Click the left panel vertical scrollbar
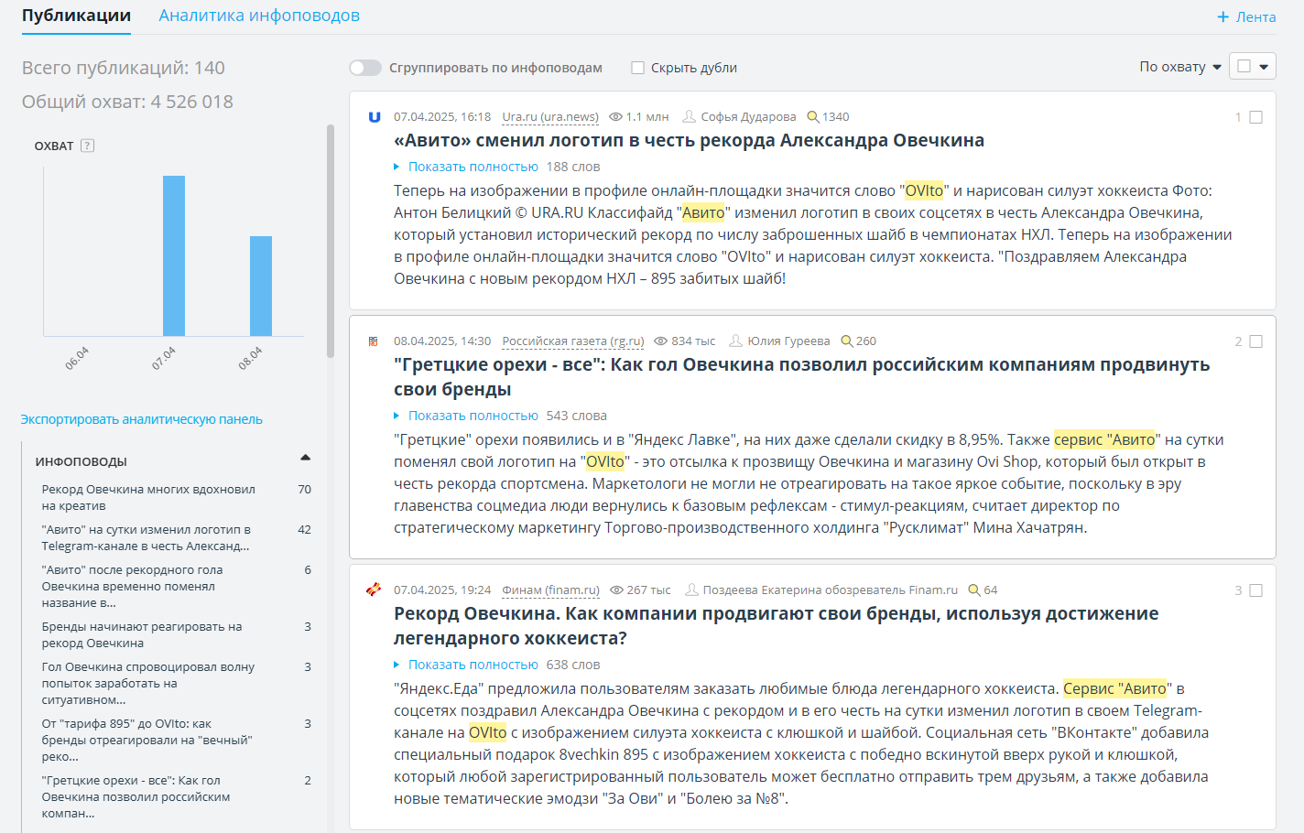1304x833 pixels. pos(331,241)
